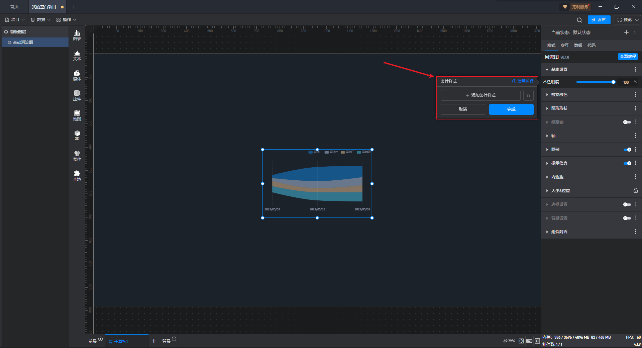Viewport: 642px width, 348px height.
Task: Enable the 边框设置 border switch
Action: (627, 204)
